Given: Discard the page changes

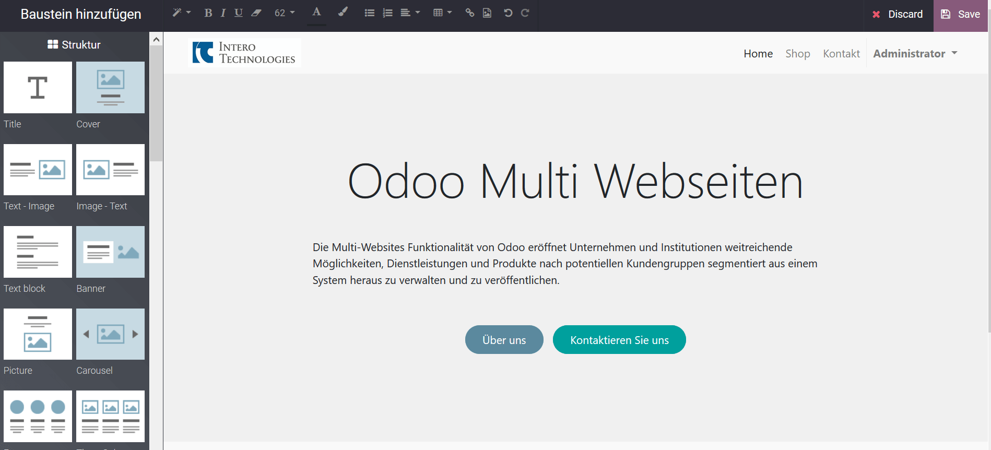Looking at the screenshot, I should 898,14.
